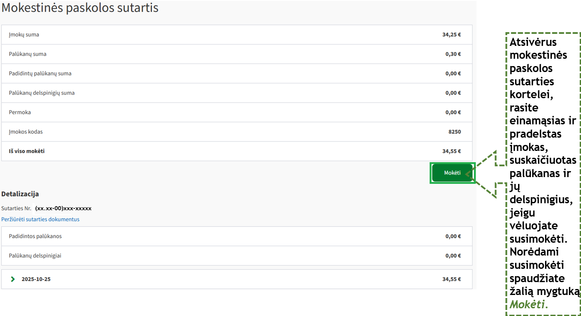Image resolution: width=581 pixels, height=316 pixels.
Task: Click the 0,30 € interest amount
Action: (x=453, y=54)
